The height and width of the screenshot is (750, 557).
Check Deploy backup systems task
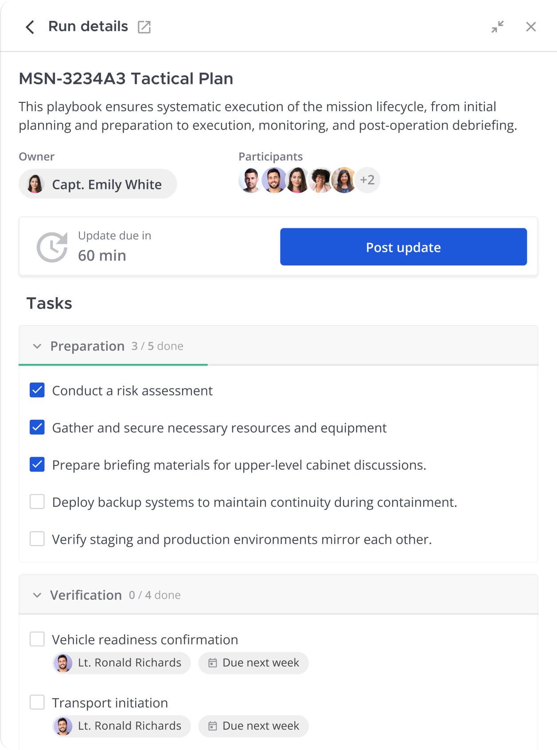tap(37, 502)
